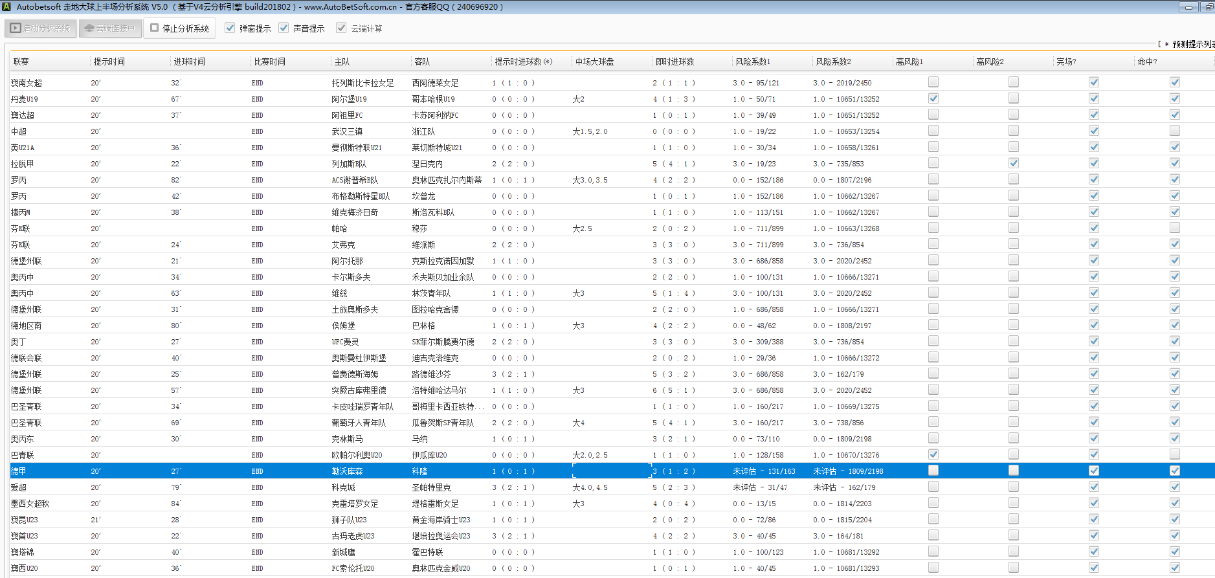Viewport: 1215px width, 578px height.
Task: Click the cloud icon on 云端连接中 button
Action: (89, 28)
